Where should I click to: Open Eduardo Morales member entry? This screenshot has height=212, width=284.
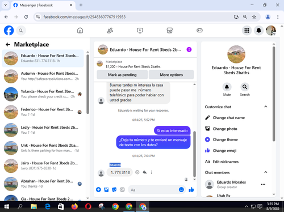pyautogui.click(x=231, y=184)
